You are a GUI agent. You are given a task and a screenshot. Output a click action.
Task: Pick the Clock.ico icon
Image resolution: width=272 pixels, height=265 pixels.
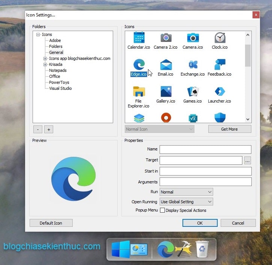tap(220, 41)
